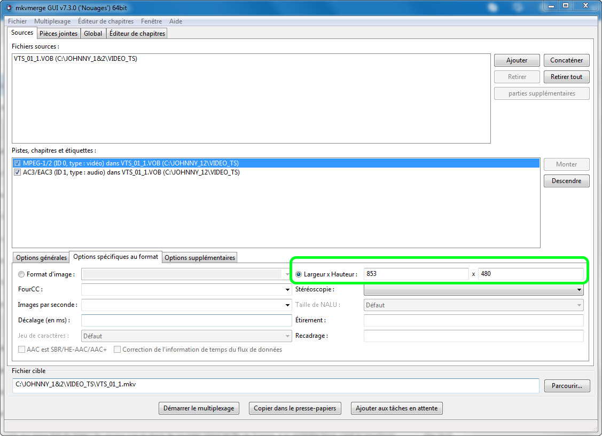The height and width of the screenshot is (436, 602).
Task: Click the Décalage (en ms) input field
Action: coord(186,321)
